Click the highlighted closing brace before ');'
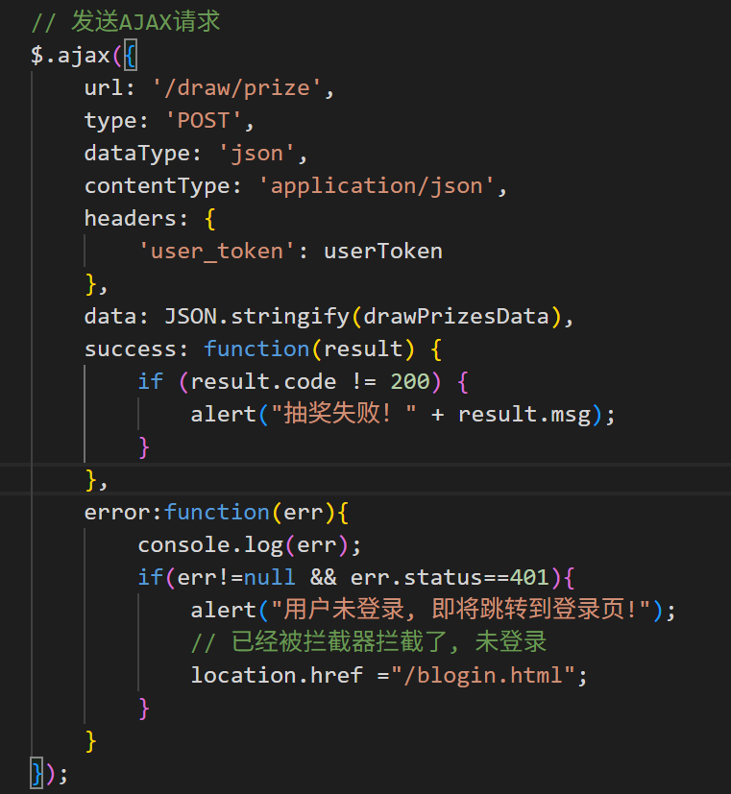 [x=37, y=773]
